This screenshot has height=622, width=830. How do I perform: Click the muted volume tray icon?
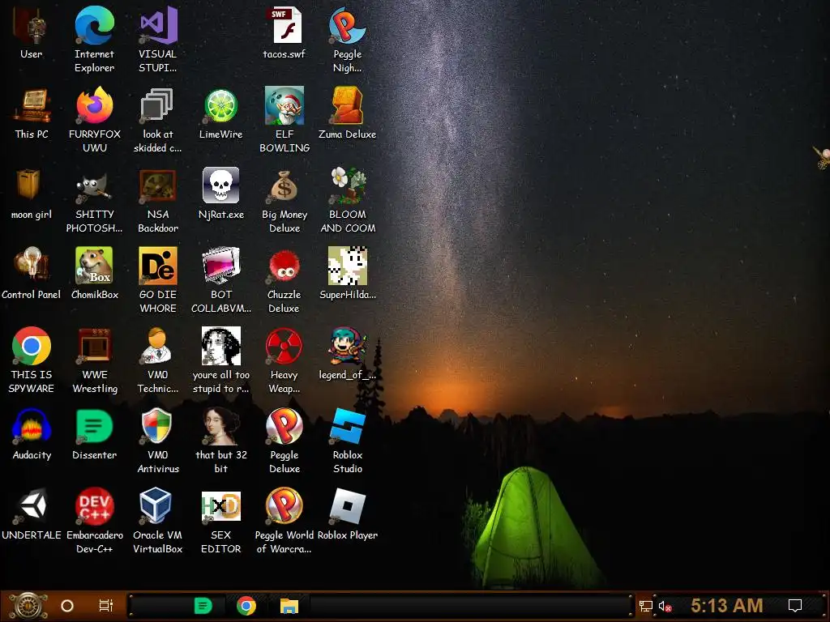tap(665, 606)
